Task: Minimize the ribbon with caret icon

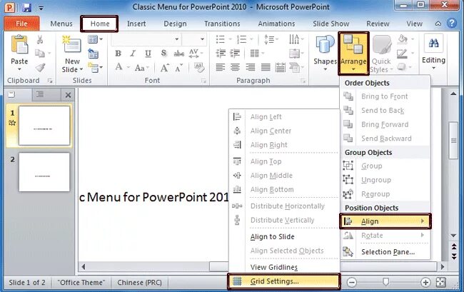Action: tap(438, 24)
